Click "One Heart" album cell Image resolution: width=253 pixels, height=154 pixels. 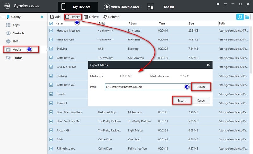(x=134, y=139)
